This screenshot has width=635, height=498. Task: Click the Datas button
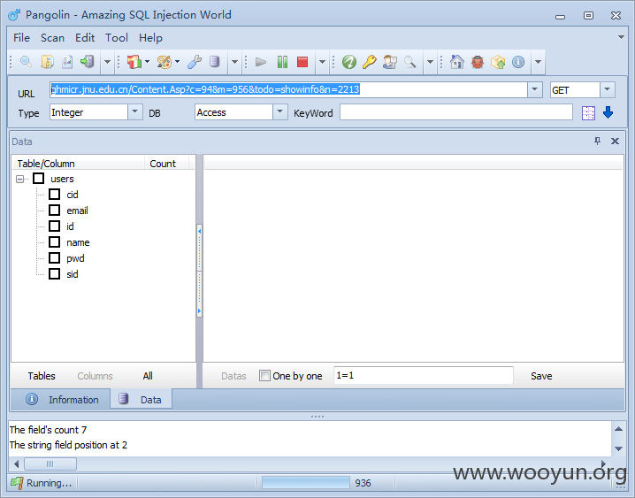point(233,376)
